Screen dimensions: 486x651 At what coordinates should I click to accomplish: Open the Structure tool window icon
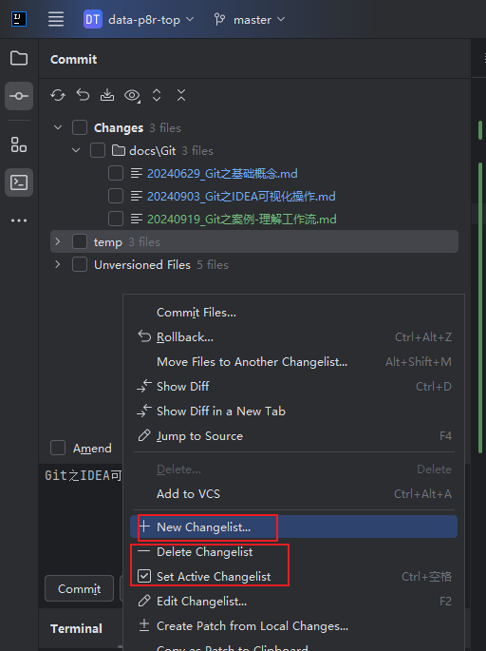[x=19, y=144]
